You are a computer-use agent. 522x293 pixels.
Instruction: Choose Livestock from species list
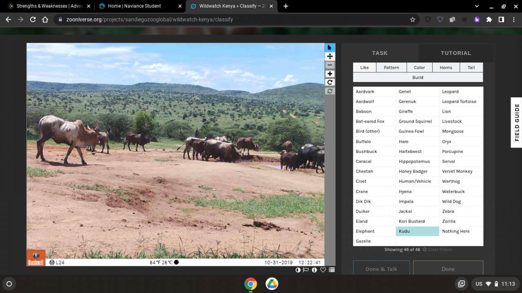(452, 121)
